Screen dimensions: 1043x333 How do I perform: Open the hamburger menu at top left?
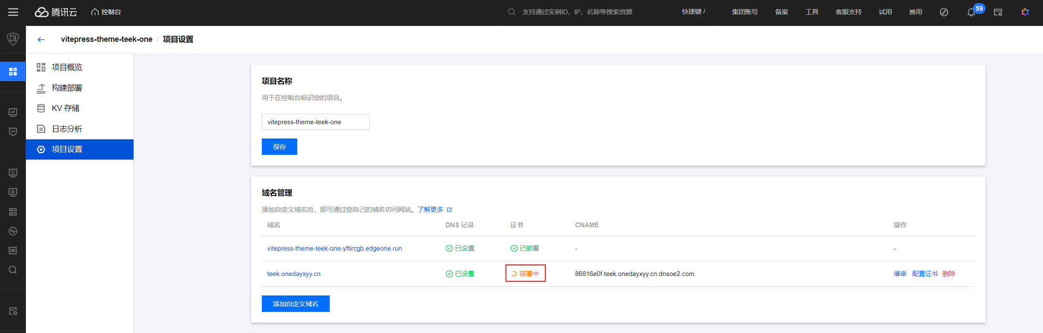(x=13, y=12)
